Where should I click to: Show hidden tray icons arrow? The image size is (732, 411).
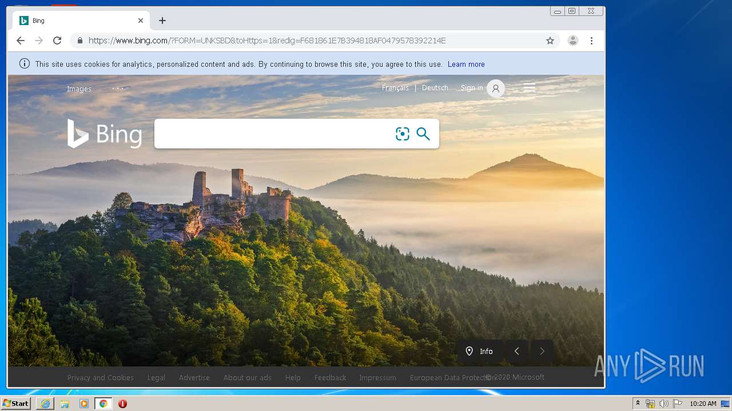pyautogui.click(x=638, y=404)
